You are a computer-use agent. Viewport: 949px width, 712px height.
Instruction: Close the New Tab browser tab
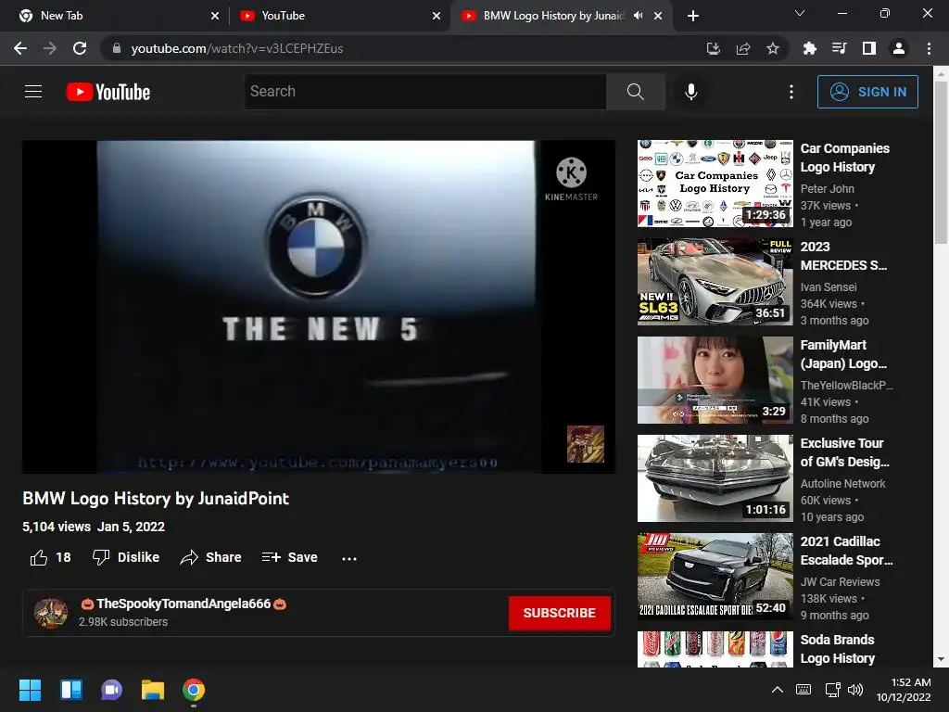click(215, 16)
